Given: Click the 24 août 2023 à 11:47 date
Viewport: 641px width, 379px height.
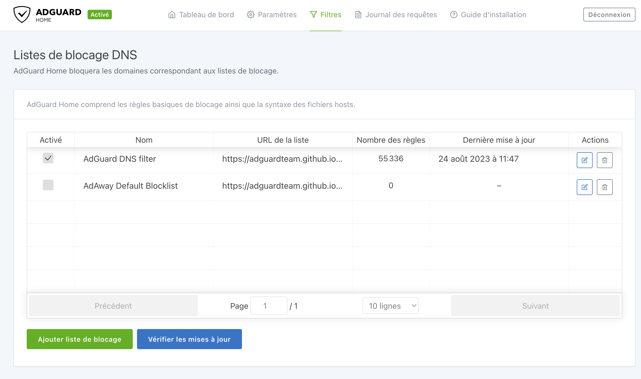Looking at the screenshot, I should click(478, 159).
